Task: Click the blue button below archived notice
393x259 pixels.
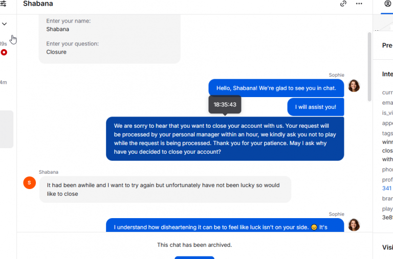Action: pyautogui.click(x=194, y=257)
